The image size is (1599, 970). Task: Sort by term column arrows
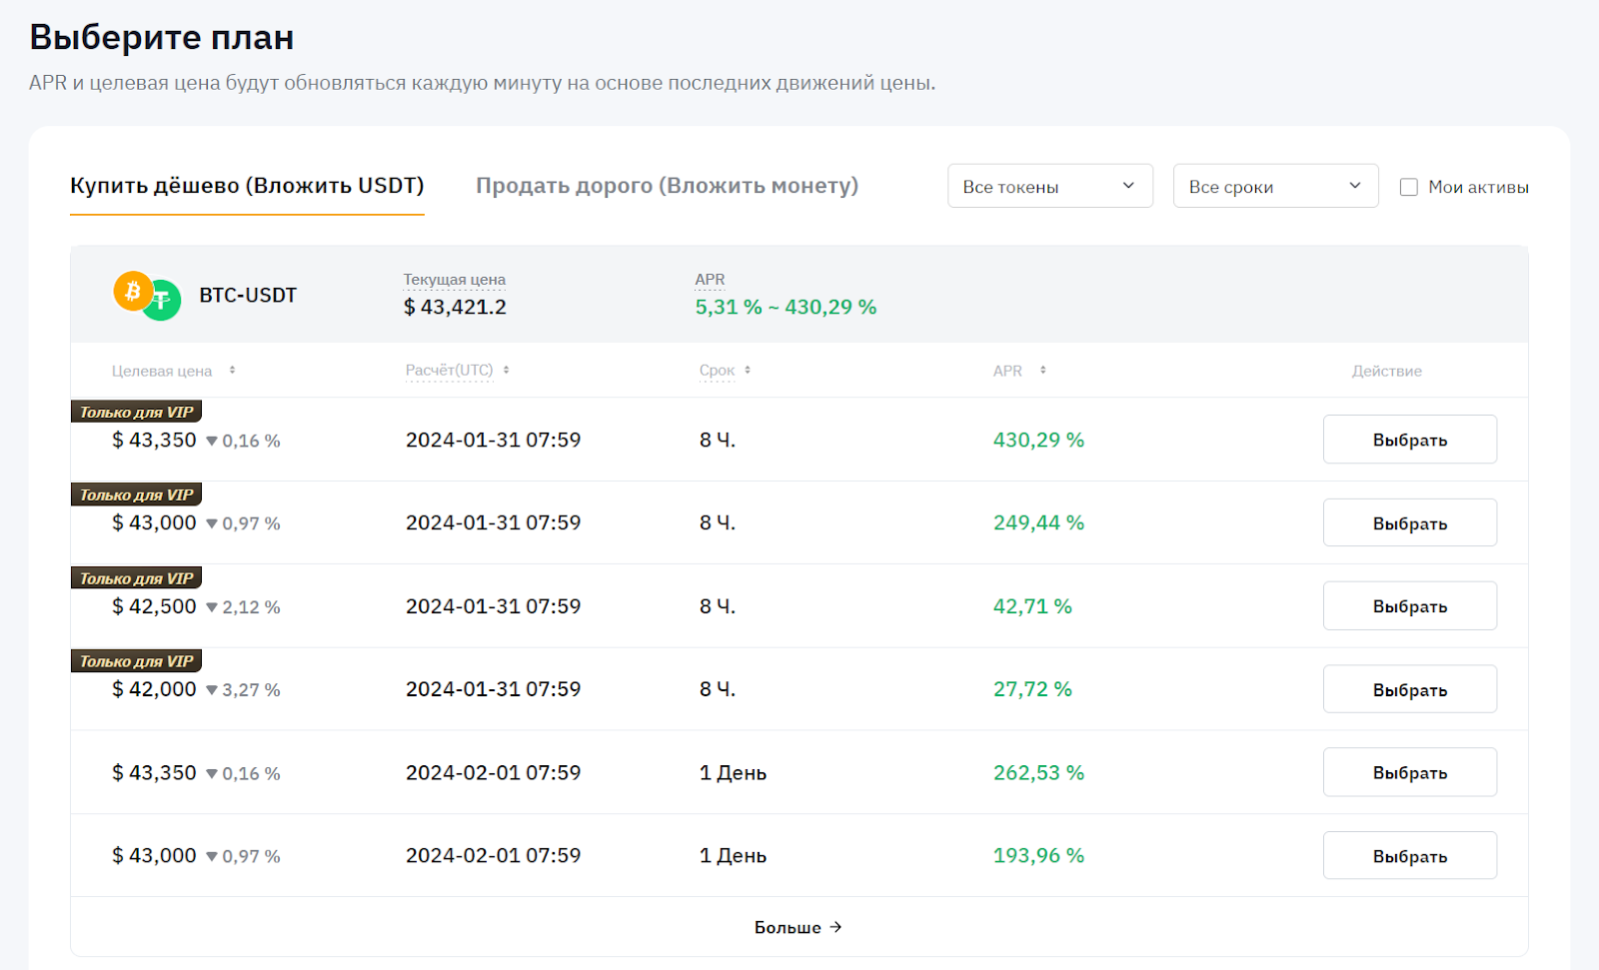point(748,371)
